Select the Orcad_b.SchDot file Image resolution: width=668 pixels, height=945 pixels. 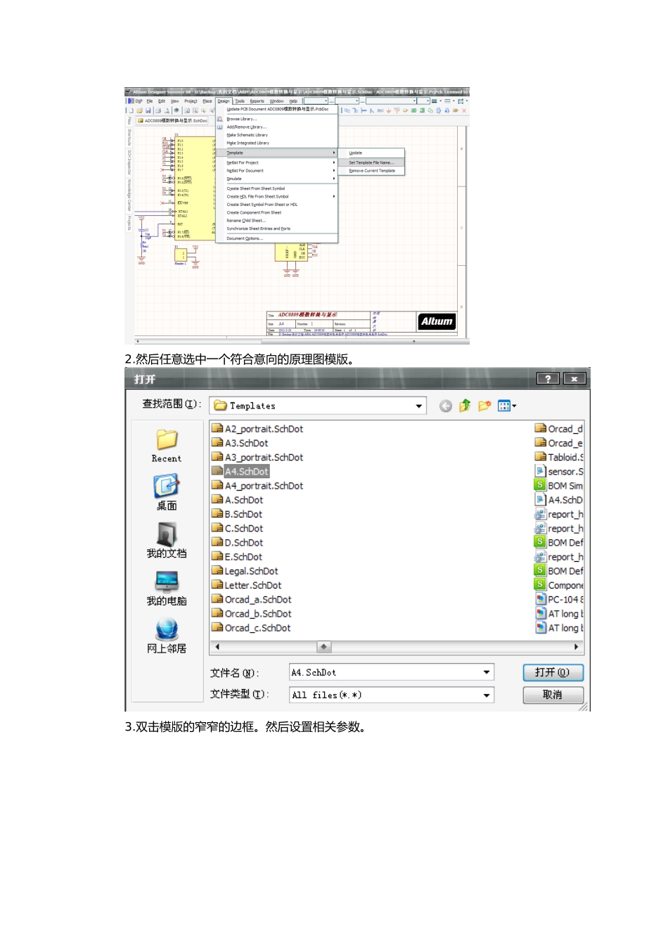[x=252, y=614]
